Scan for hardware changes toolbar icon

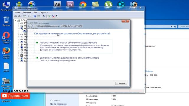pyautogui.click(x=44, y=16)
